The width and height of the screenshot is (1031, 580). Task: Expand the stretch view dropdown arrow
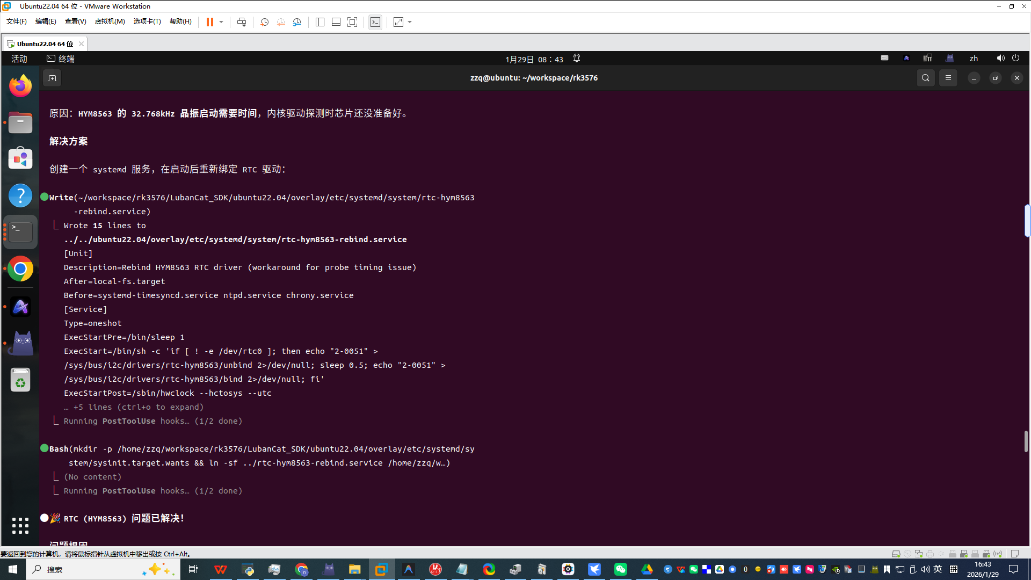pyautogui.click(x=410, y=22)
